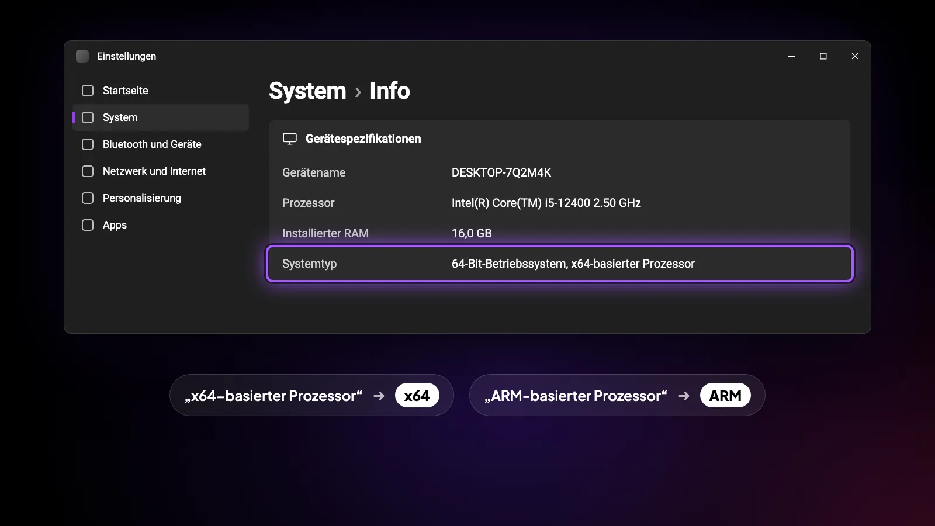Click the System breadcrumb in the heading
The height and width of the screenshot is (526, 935).
click(x=307, y=91)
